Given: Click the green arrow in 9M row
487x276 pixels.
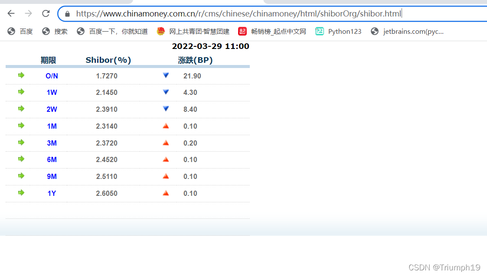Looking at the screenshot, I should click(21, 176).
